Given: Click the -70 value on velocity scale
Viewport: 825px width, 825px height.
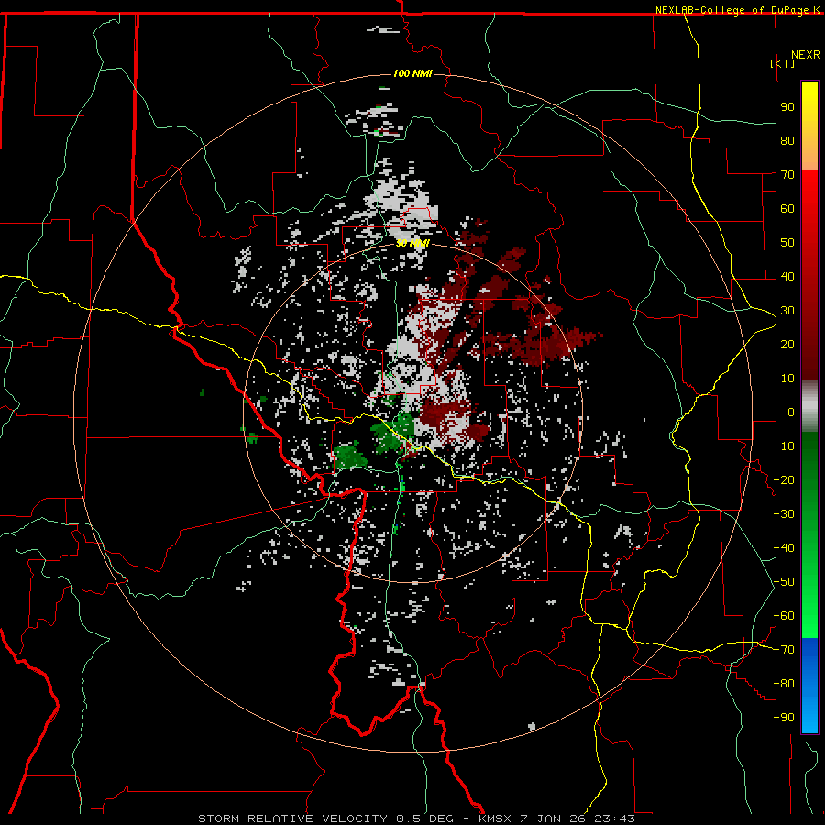Looking at the screenshot, I should point(784,650).
